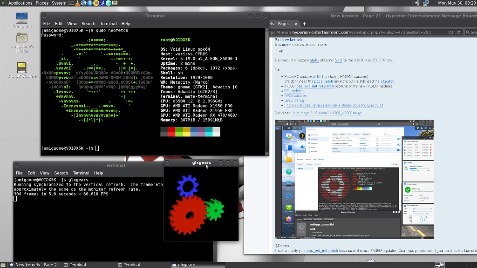The width and height of the screenshot is (477, 268).
Task: Click the globe browser launcher beside VLC
Action: tap(84, 3)
